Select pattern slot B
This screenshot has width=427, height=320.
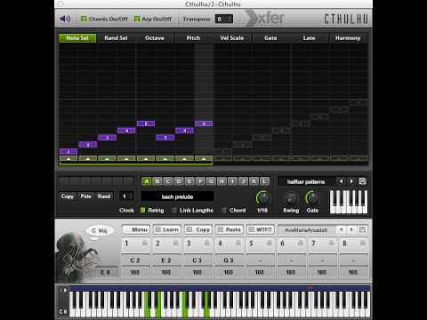[x=157, y=181]
